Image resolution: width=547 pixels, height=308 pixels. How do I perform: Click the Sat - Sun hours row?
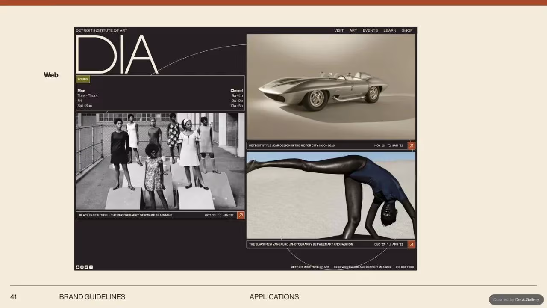(x=160, y=106)
